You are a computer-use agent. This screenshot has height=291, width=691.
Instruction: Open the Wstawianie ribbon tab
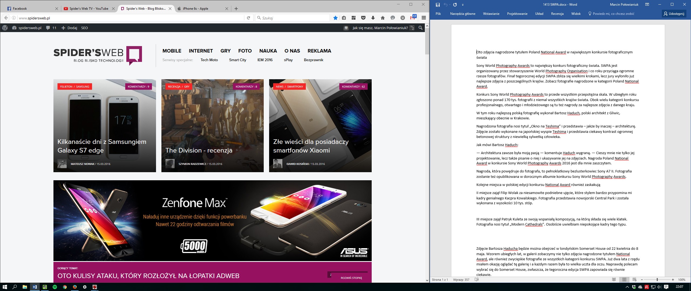coord(491,14)
